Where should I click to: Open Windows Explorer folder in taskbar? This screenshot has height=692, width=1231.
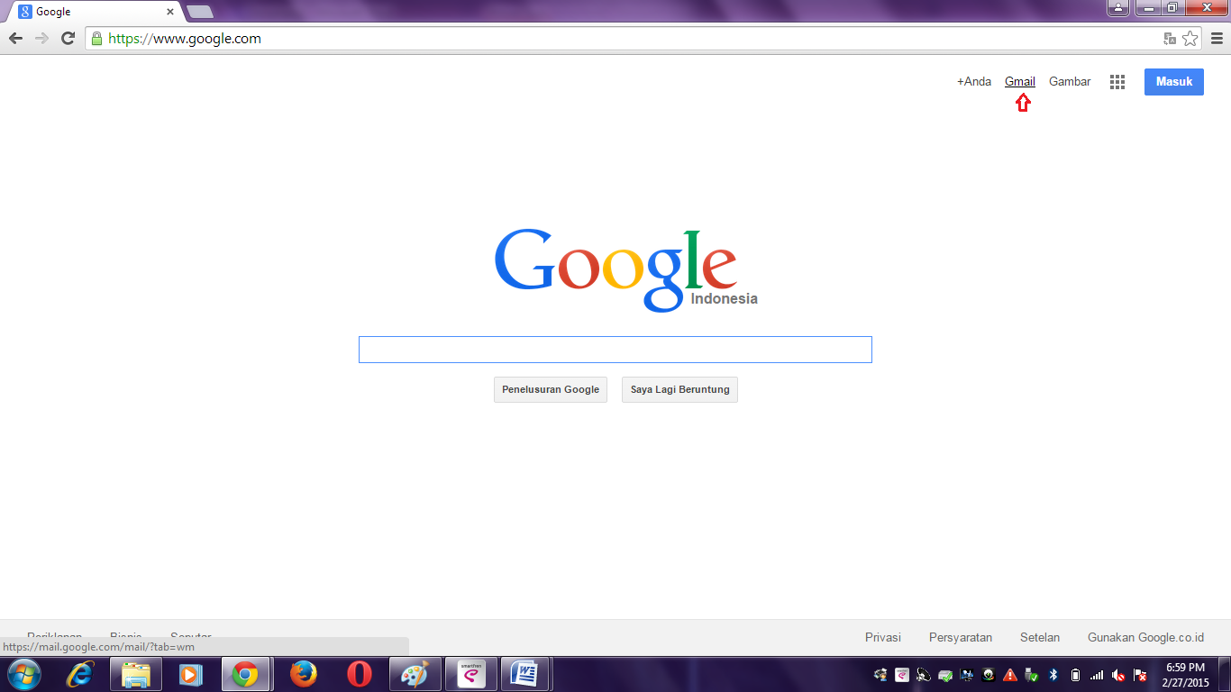136,674
